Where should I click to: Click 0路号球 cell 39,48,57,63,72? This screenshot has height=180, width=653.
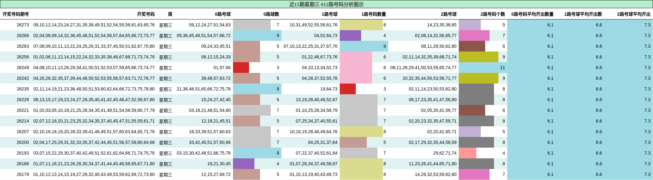click(x=216, y=78)
